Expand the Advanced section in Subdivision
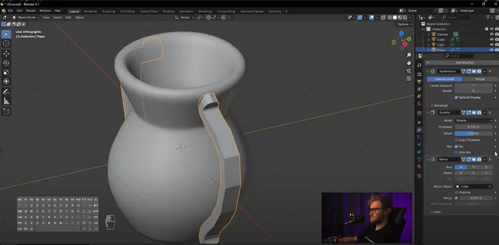This screenshot has width=499, height=245. (439, 105)
